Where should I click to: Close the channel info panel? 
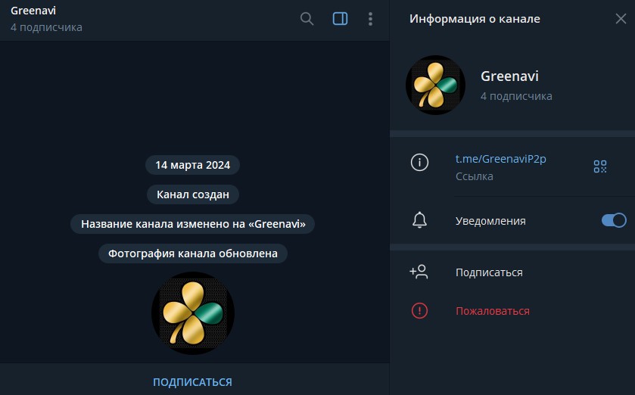(x=621, y=19)
